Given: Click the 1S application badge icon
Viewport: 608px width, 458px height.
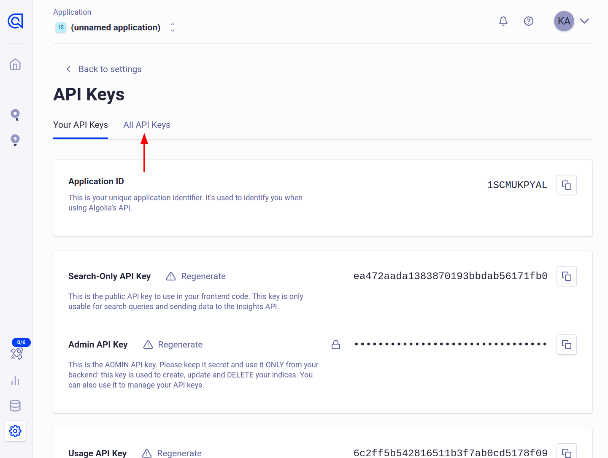Looking at the screenshot, I should coord(61,27).
